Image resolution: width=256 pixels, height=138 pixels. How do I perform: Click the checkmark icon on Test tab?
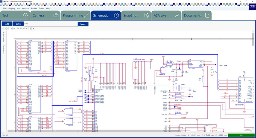pyautogui.click(x=25, y=15)
